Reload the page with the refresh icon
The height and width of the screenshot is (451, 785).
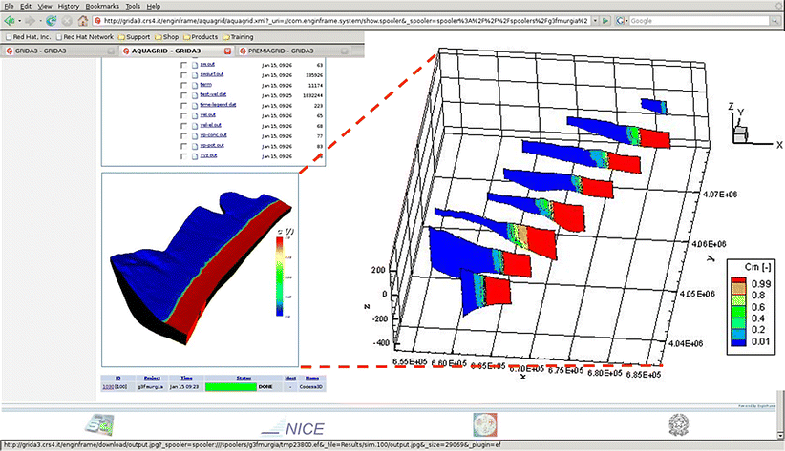pyautogui.click(x=51, y=20)
